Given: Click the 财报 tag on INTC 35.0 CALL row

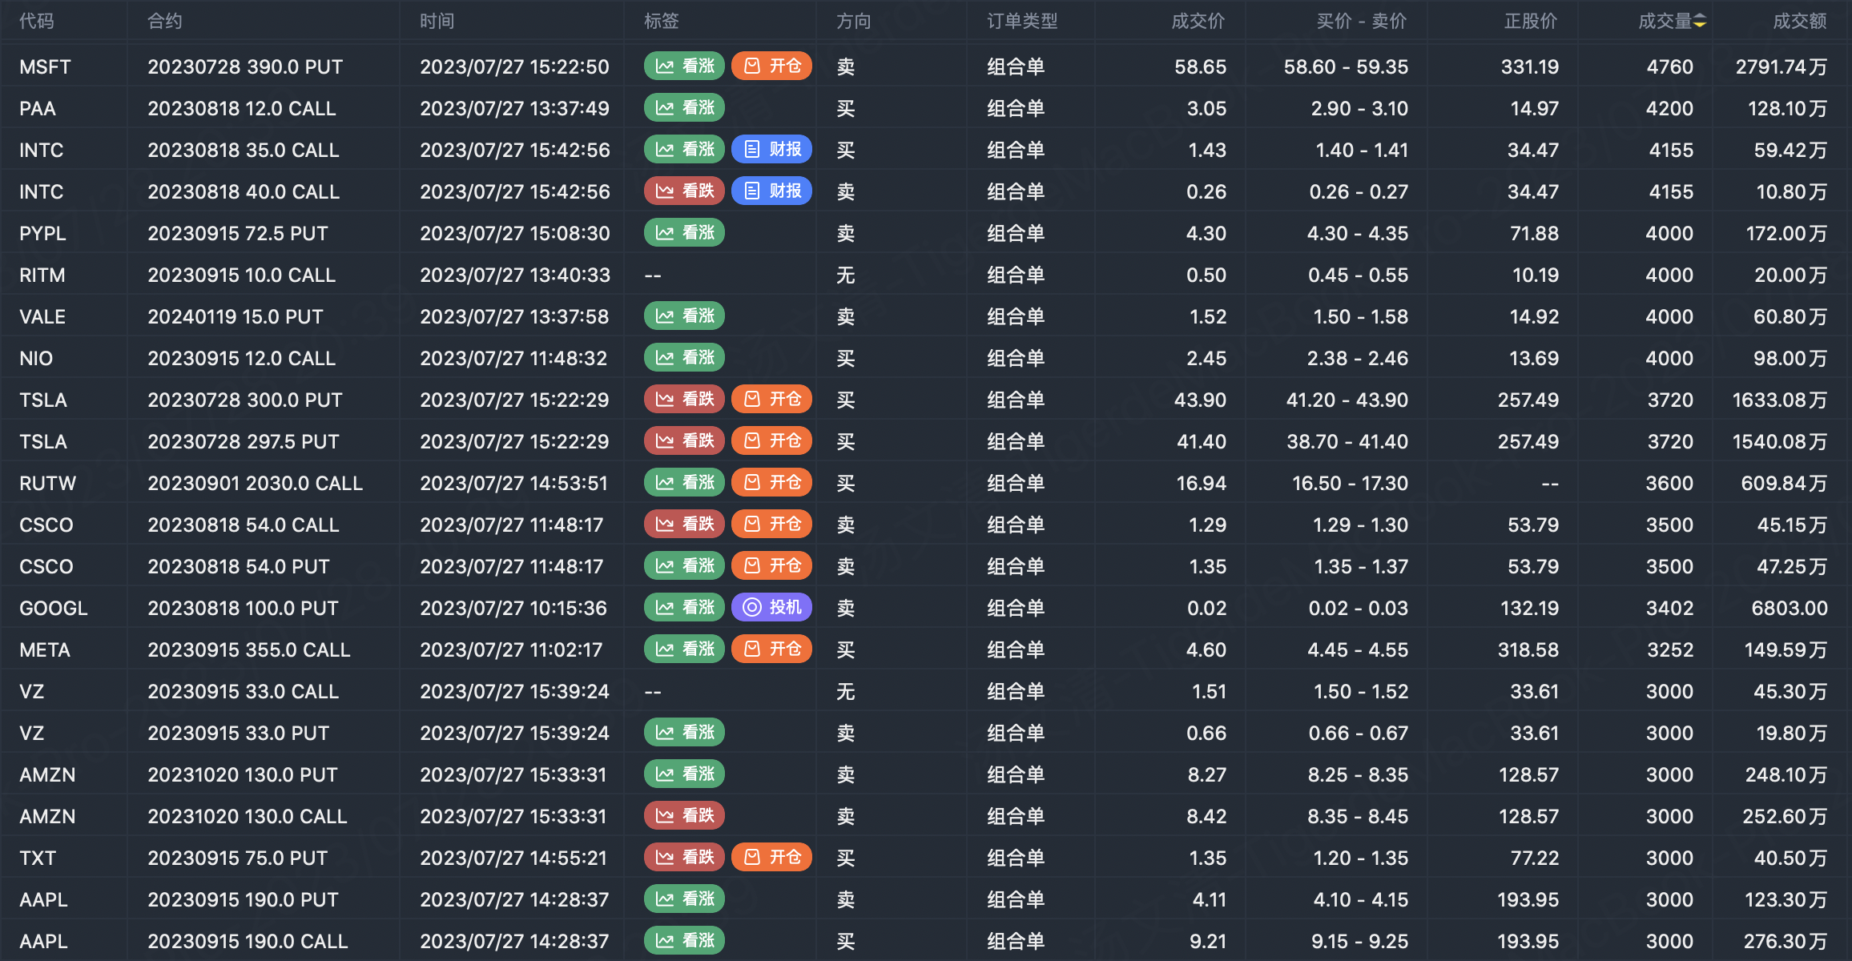Looking at the screenshot, I should 771,149.
